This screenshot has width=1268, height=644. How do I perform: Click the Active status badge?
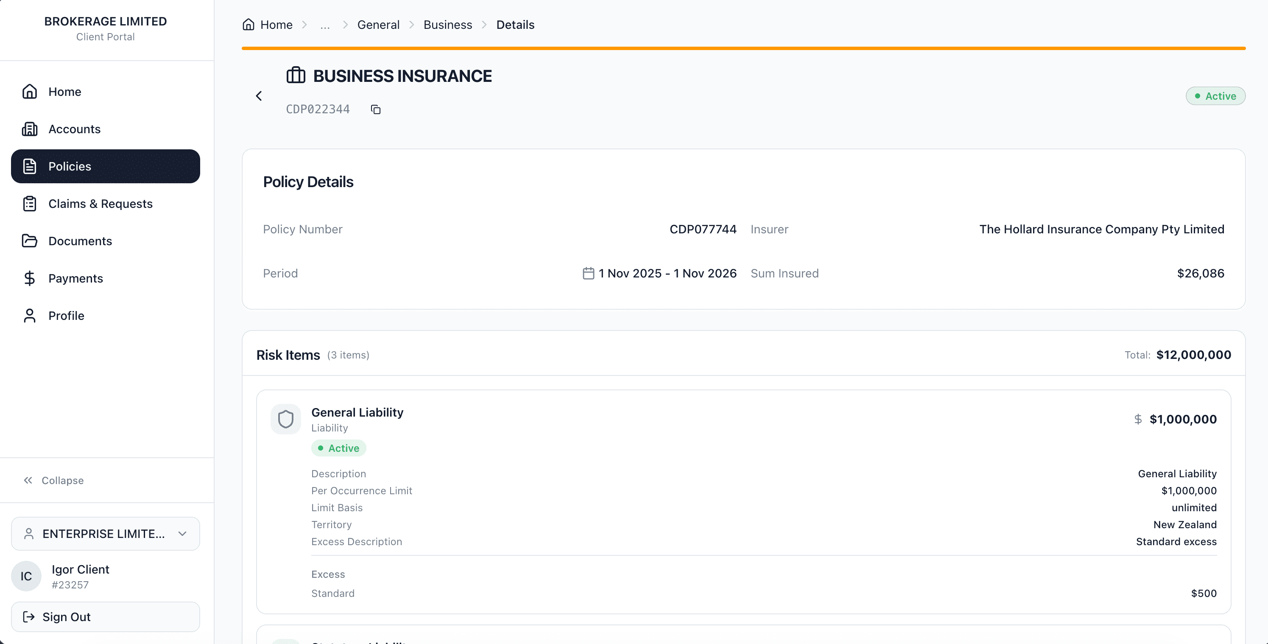1215,95
